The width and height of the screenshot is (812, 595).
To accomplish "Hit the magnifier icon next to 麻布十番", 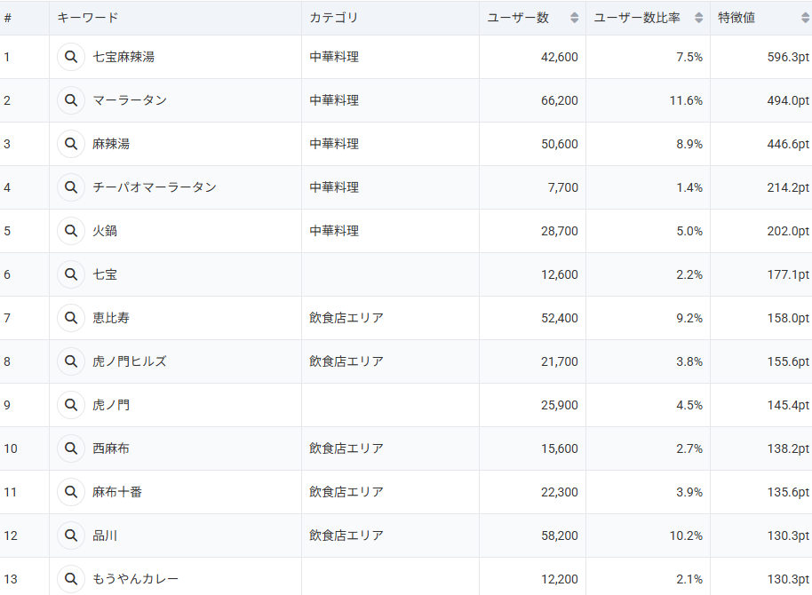I will pyautogui.click(x=71, y=492).
